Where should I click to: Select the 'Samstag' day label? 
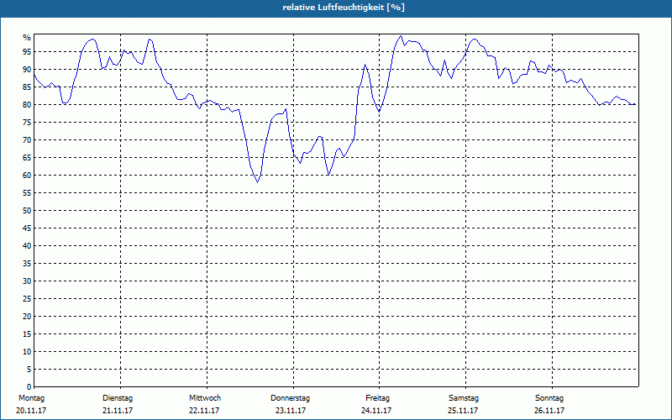point(464,398)
